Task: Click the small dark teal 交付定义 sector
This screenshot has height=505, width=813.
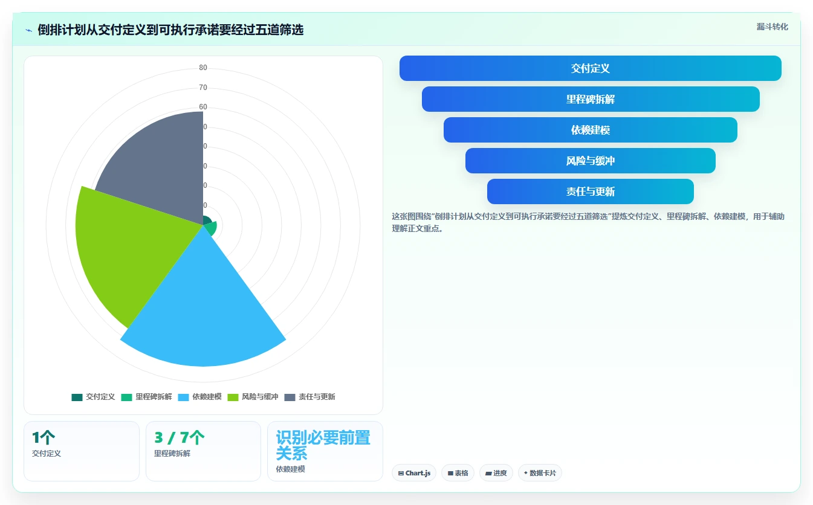Action: point(206,221)
